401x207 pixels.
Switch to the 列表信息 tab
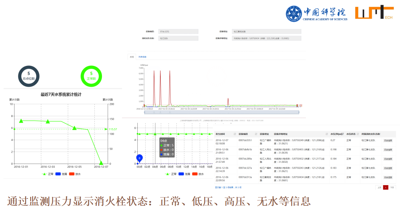click(x=142, y=57)
